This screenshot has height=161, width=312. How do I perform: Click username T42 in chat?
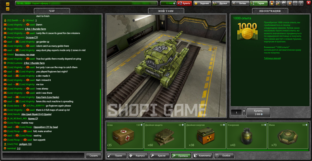tap(15, 144)
